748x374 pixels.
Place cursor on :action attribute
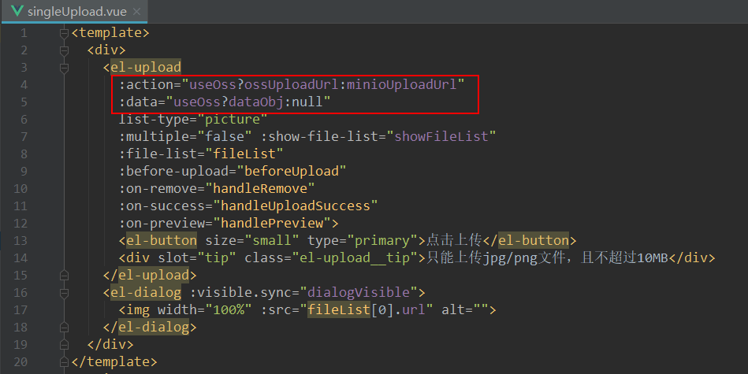(x=146, y=85)
